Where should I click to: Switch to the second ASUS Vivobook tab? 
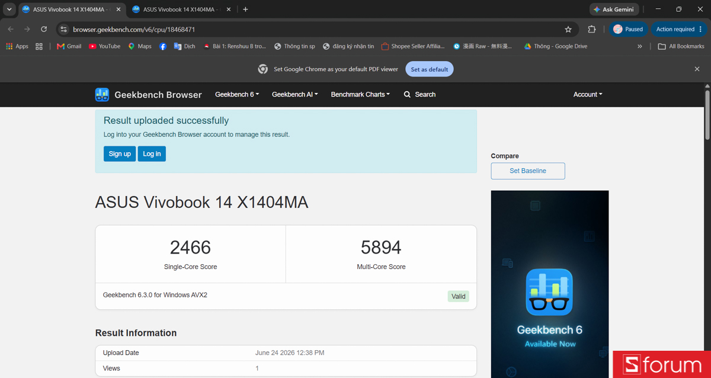pos(182,9)
